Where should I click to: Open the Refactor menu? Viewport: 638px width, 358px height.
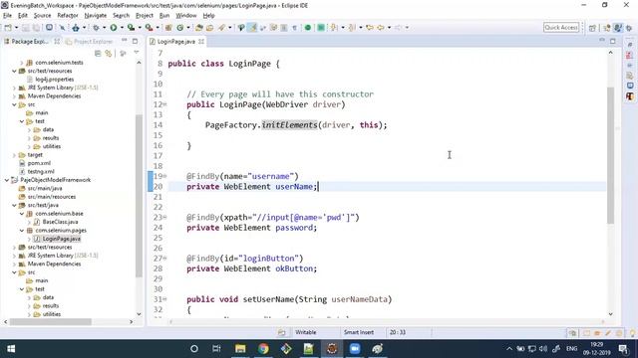coord(68,16)
